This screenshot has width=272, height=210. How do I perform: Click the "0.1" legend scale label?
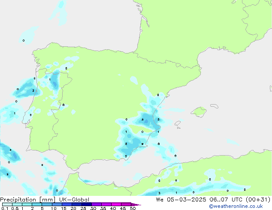pyautogui.click(x=5, y=208)
